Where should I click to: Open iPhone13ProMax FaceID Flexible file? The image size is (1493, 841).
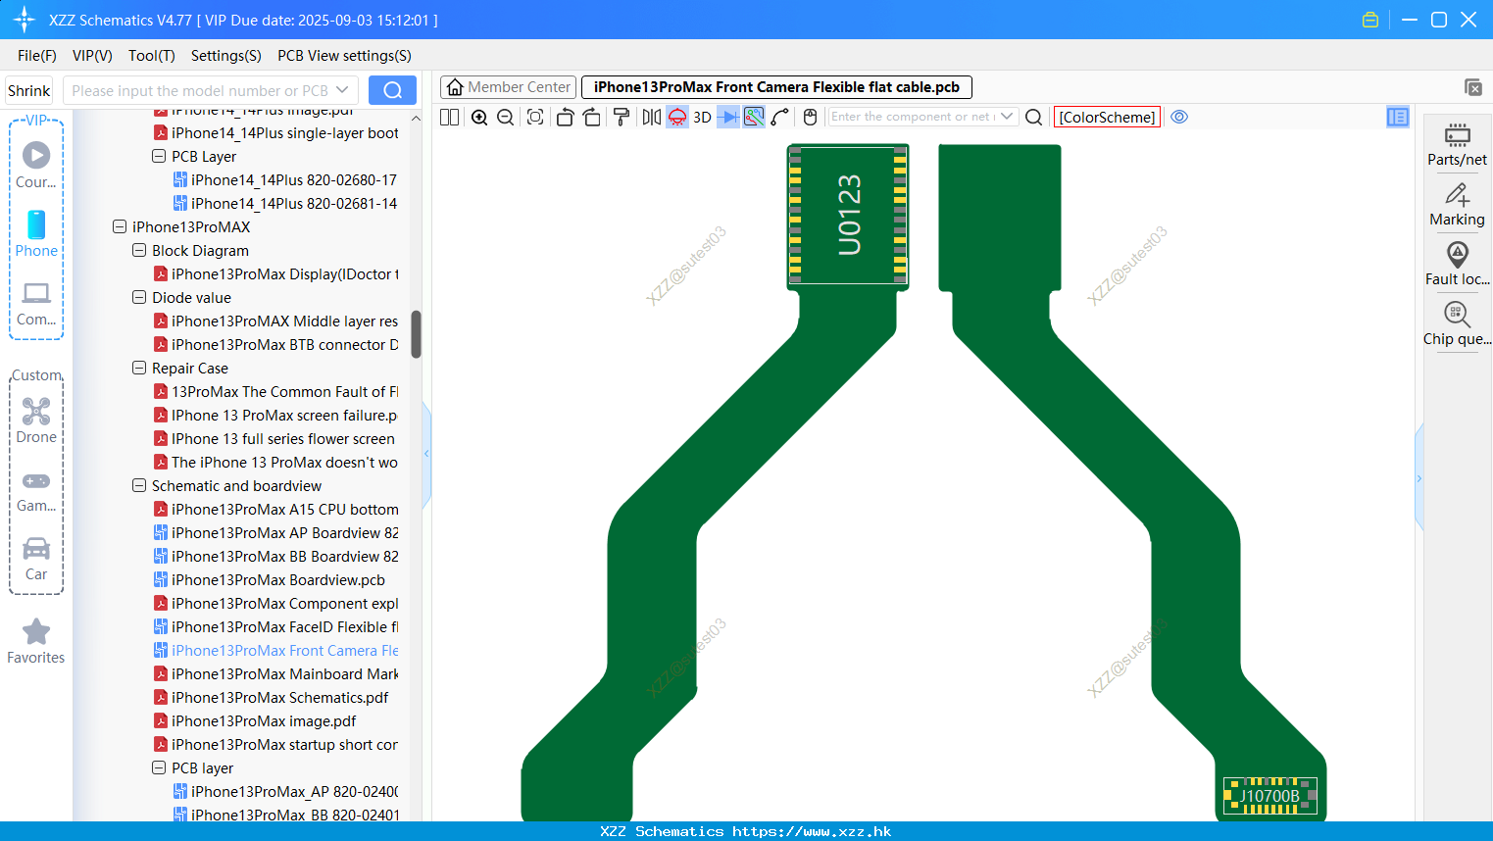click(x=275, y=627)
